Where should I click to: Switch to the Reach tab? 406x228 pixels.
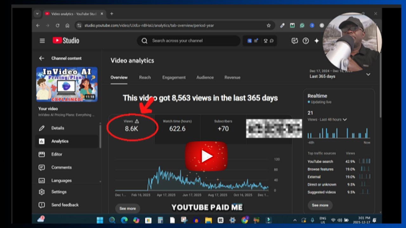tap(145, 78)
